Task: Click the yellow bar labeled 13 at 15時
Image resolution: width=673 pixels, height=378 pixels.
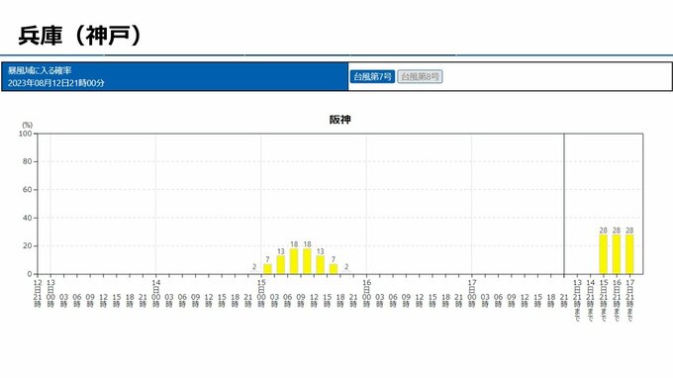Action: click(321, 265)
